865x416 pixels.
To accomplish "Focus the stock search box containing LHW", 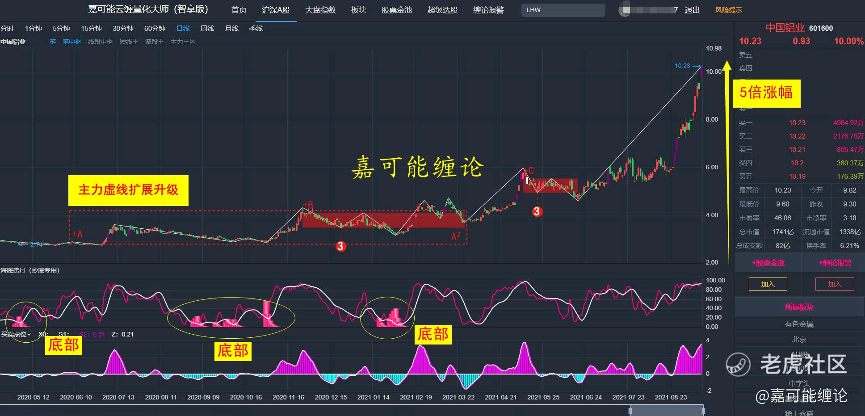I will pyautogui.click(x=563, y=10).
